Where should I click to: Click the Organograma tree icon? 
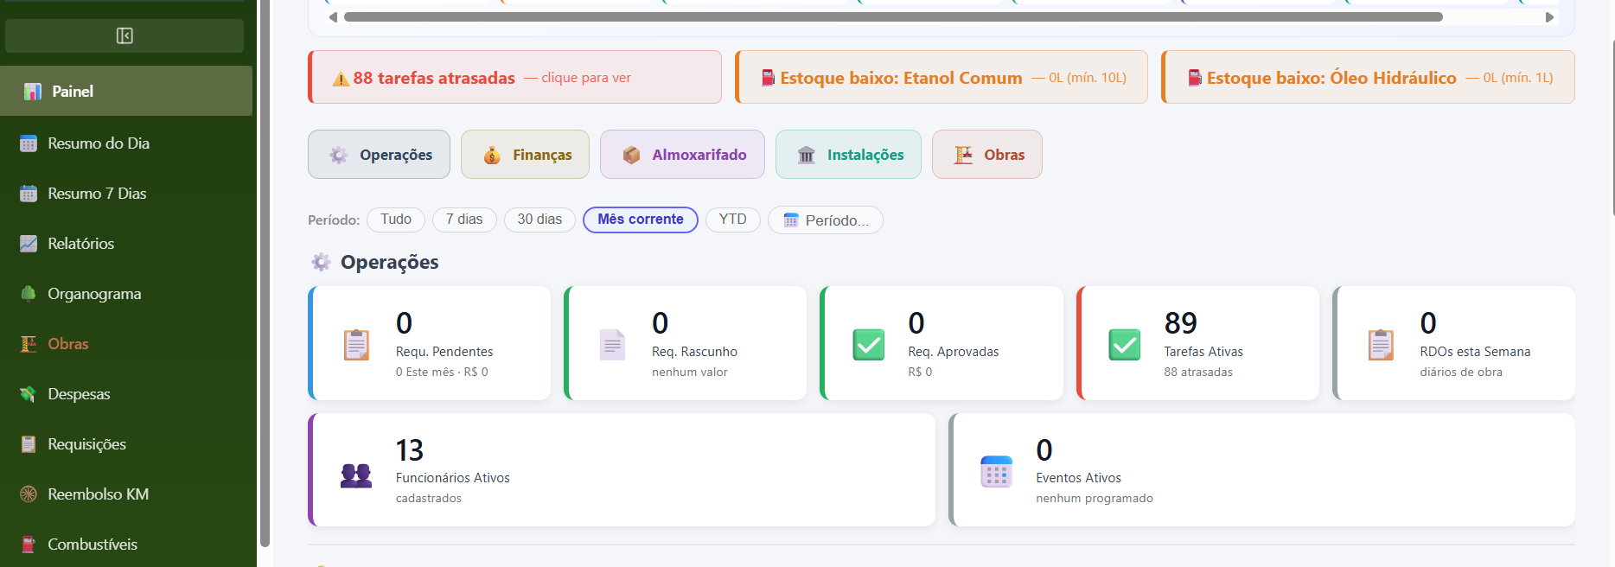coord(29,294)
